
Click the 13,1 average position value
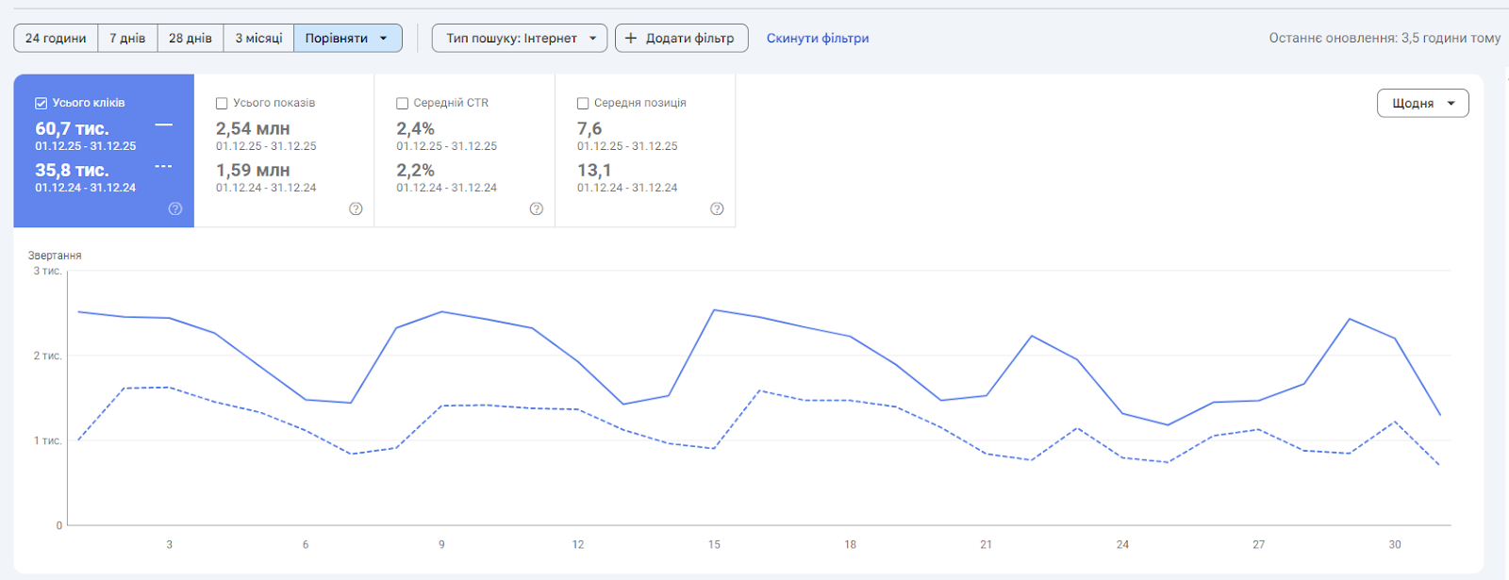[x=594, y=170]
